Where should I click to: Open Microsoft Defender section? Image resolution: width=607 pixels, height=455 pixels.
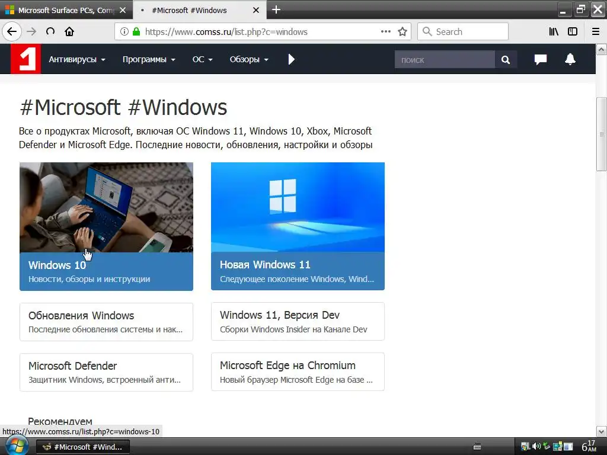(107, 372)
